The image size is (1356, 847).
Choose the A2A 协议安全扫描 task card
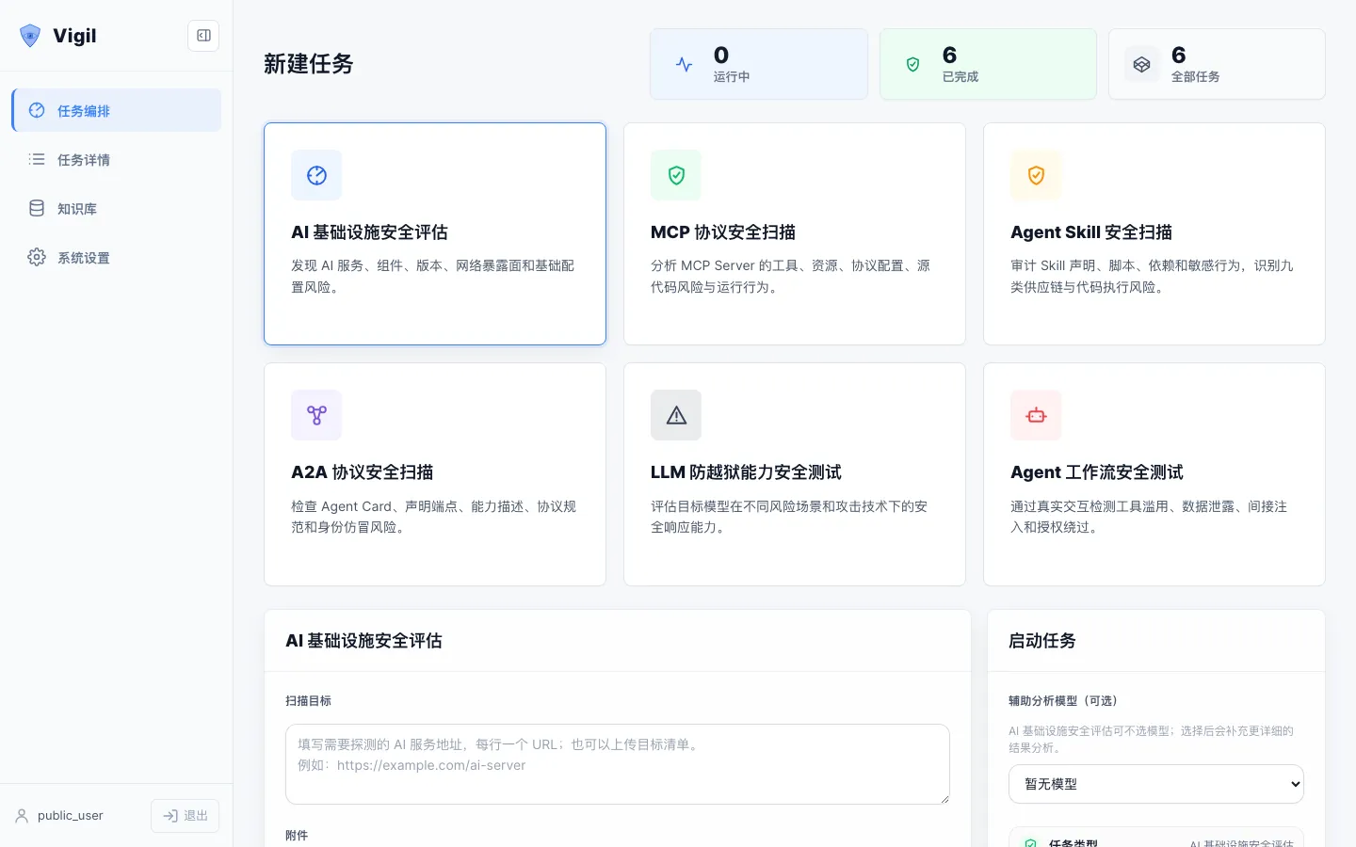[435, 474]
